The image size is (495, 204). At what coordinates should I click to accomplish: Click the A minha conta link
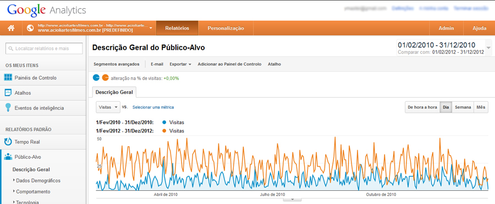pos(433,9)
